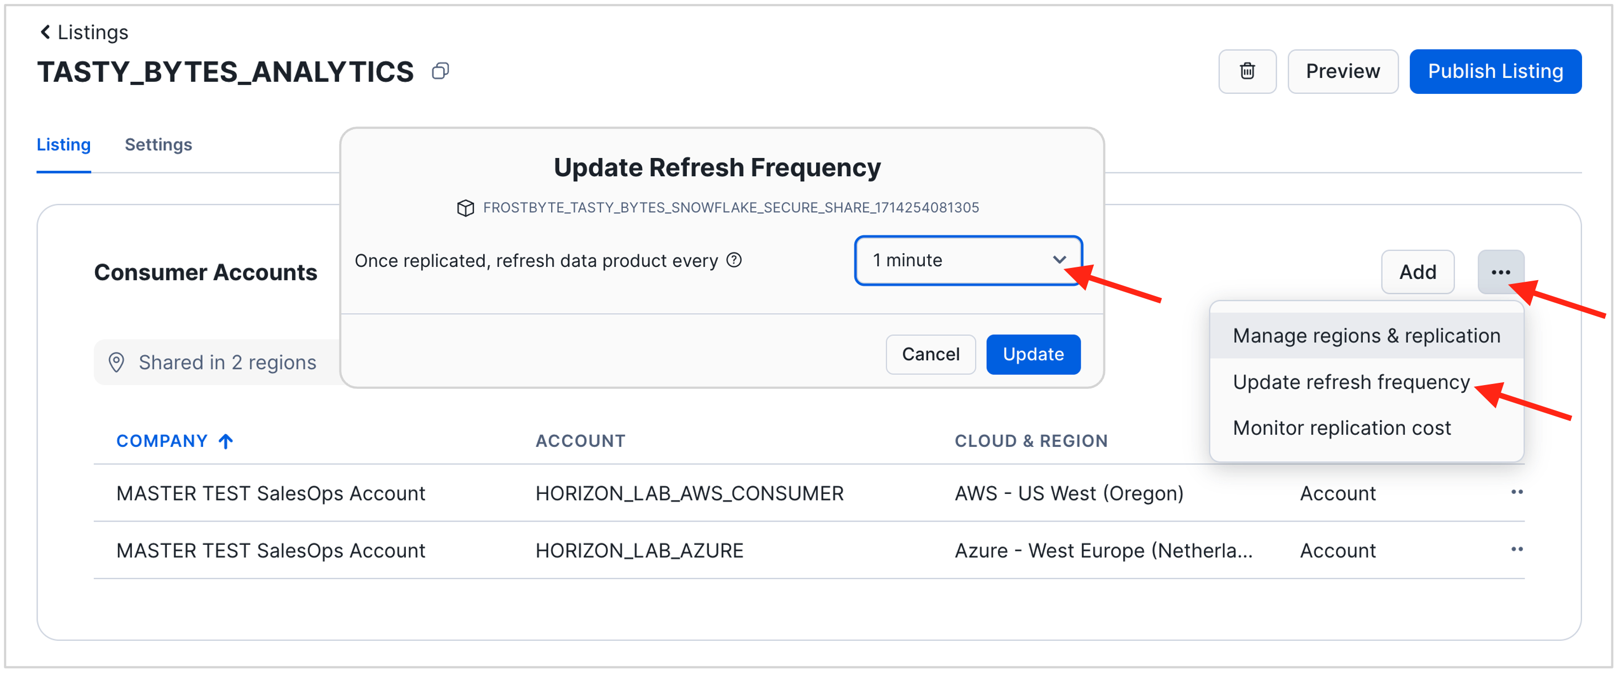Switch to the Settings tab
This screenshot has width=1619, height=674.
click(158, 145)
